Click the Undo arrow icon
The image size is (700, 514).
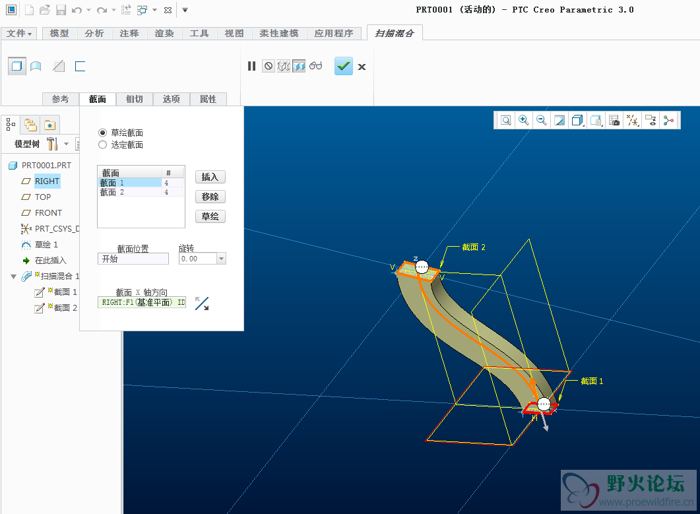tap(77, 10)
